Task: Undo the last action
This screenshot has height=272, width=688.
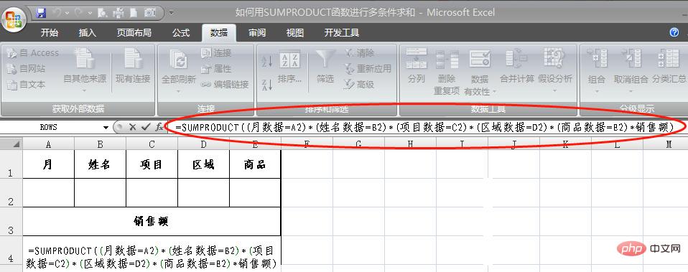Action: pos(57,13)
